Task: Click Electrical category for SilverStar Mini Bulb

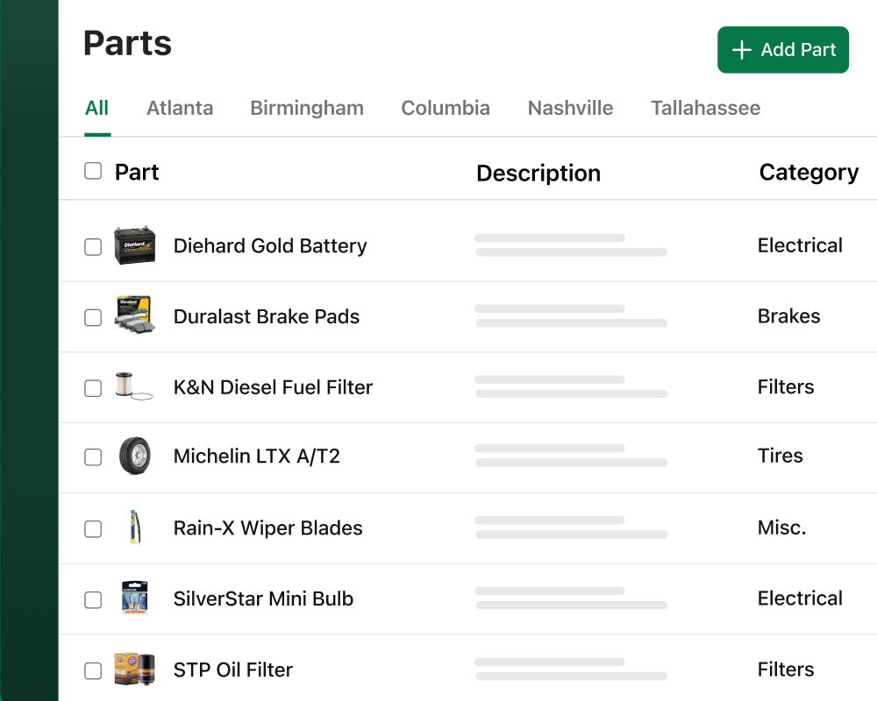Action: point(800,598)
